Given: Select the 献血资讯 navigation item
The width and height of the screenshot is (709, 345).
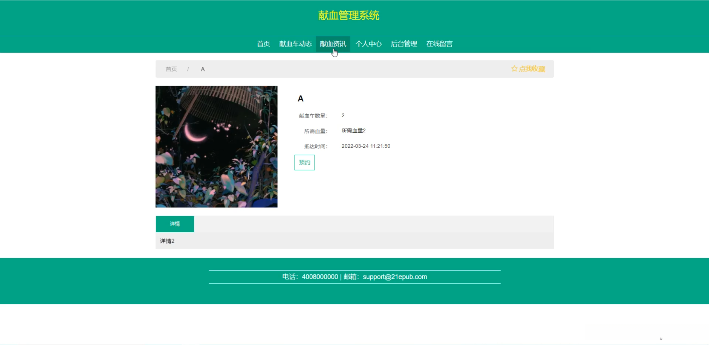Looking at the screenshot, I should pos(333,44).
